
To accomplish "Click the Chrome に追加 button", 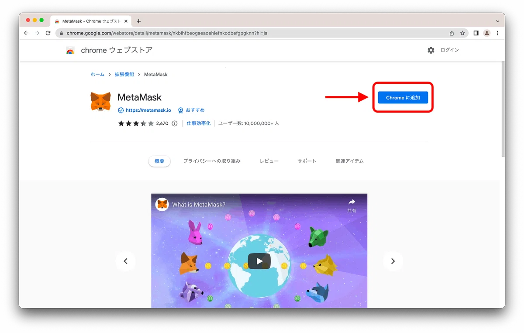I will (x=403, y=98).
